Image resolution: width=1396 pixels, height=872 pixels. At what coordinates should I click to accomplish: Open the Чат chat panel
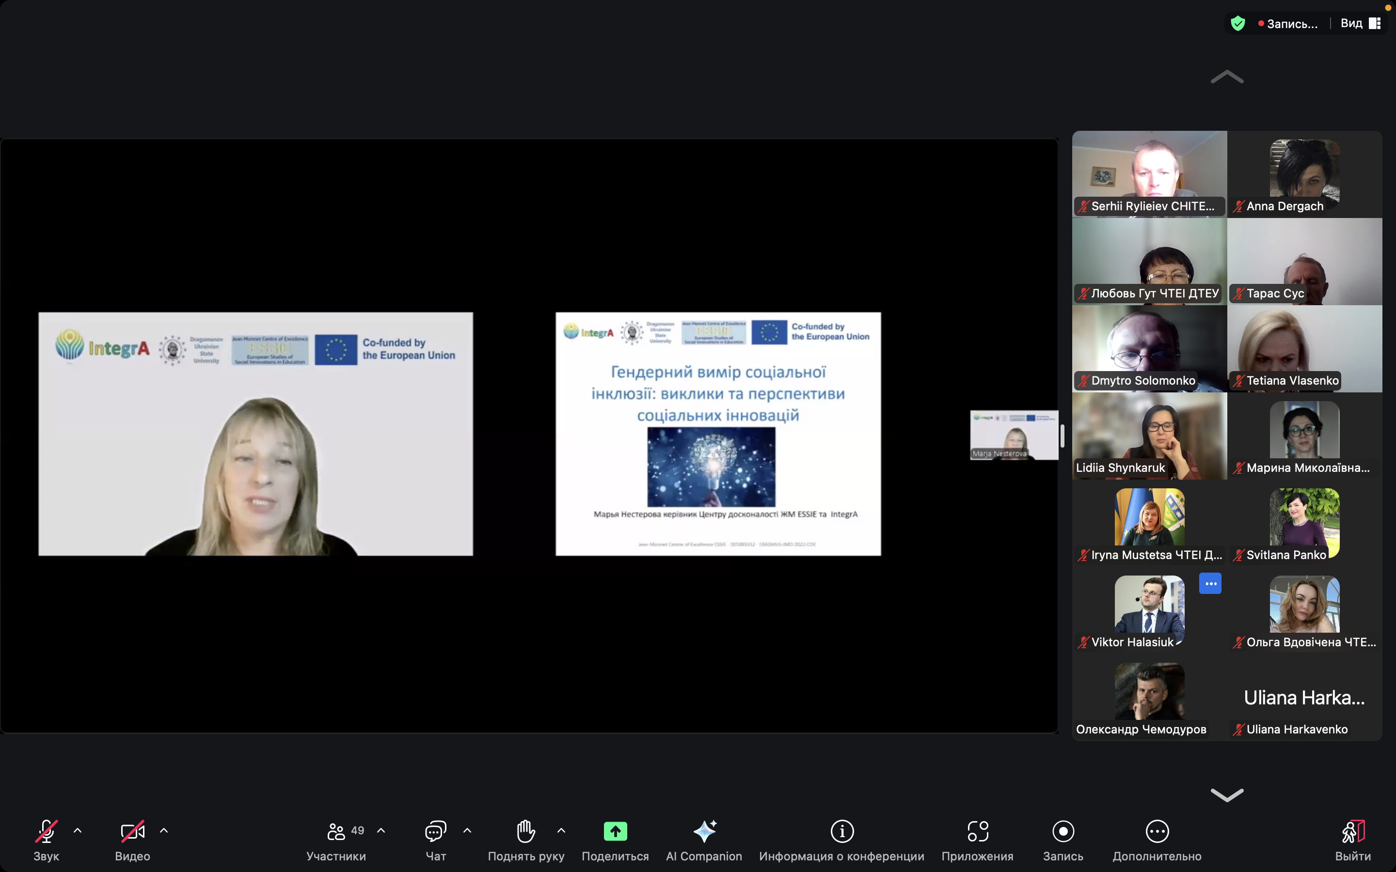[436, 832]
